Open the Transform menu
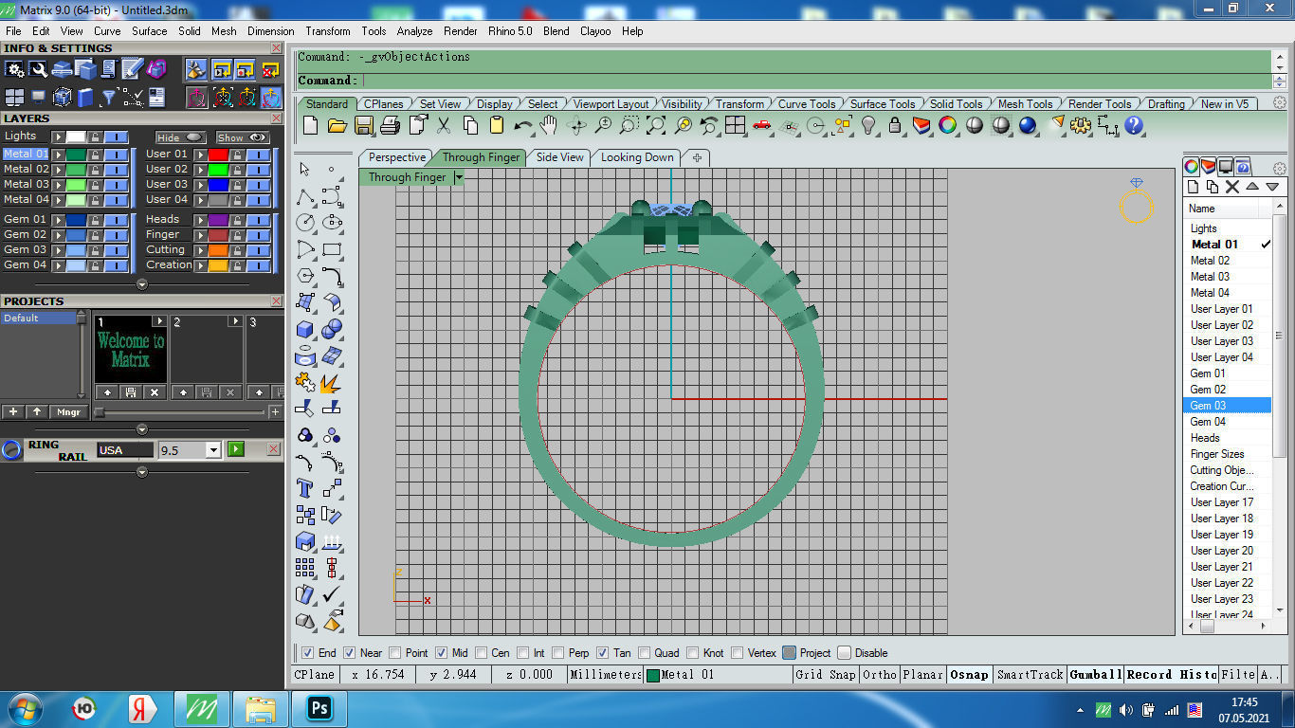 tap(328, 31)
